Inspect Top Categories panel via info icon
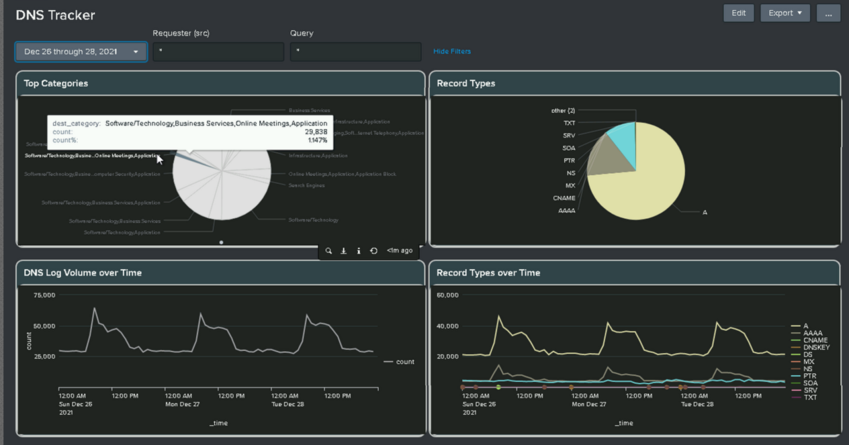 click(359, 251)
